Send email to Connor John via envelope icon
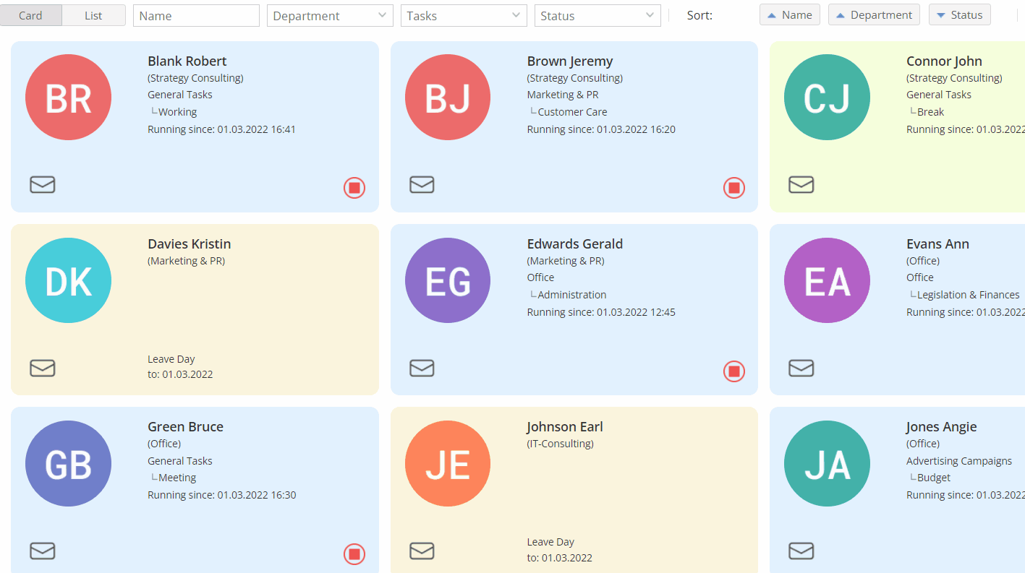This screenshot has width=1025, height=573. [801, 185]
